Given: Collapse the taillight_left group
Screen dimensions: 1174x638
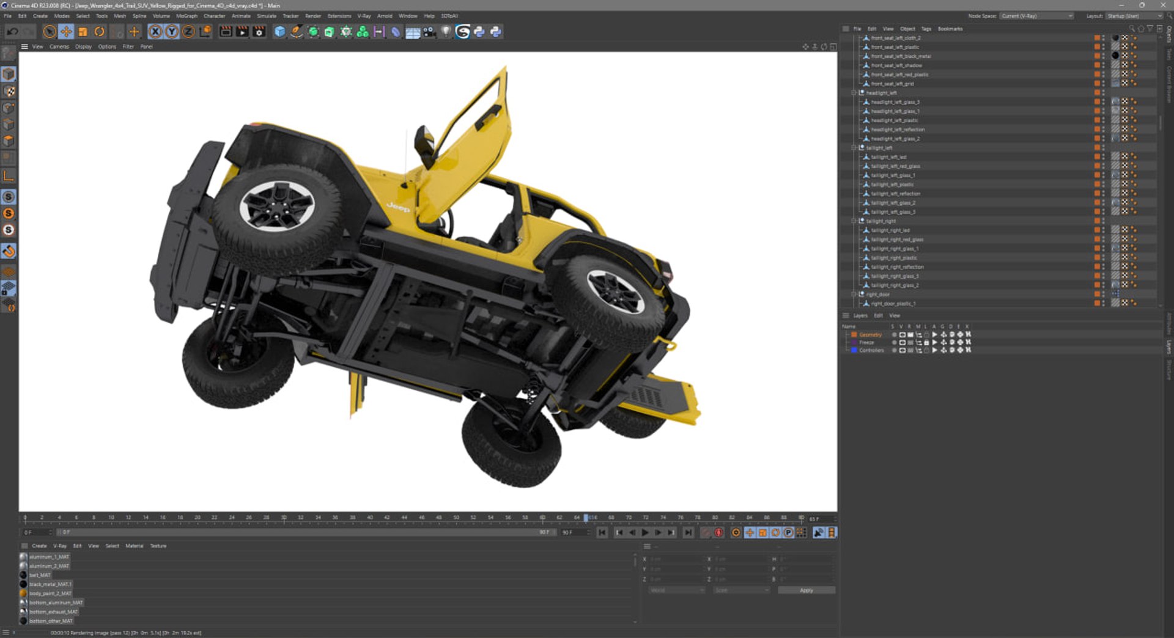Looking at the screenshot, I should point(854,148).
